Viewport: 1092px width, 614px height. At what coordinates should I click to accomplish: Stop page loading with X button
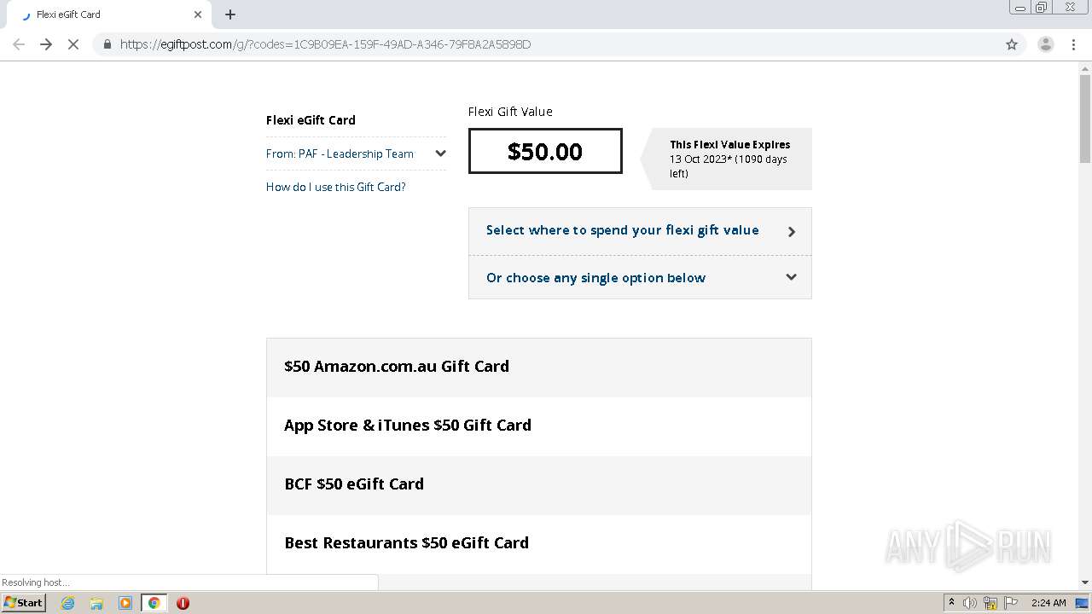(x=73, y=44)
